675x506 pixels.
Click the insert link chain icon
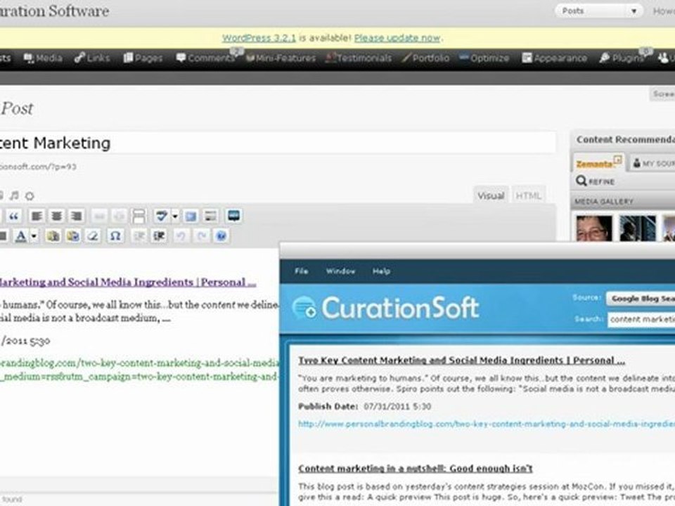[99, 216]
